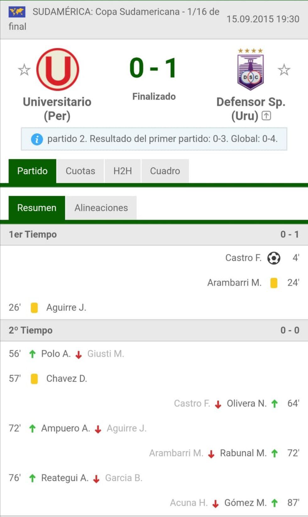
Task: Click the world map competition icon
Action: tap(17, 12)
